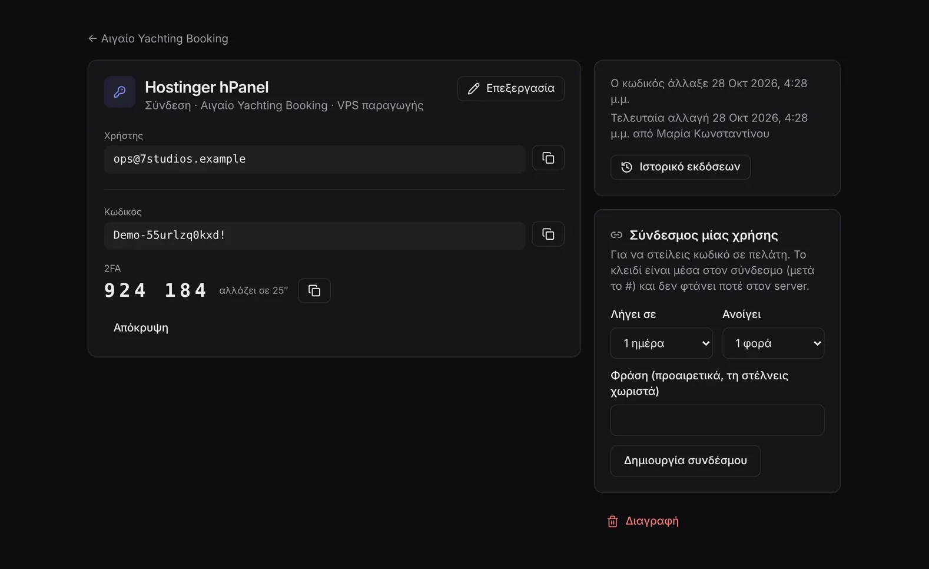Focus the Φράση passphrase input field

[717, 420]
